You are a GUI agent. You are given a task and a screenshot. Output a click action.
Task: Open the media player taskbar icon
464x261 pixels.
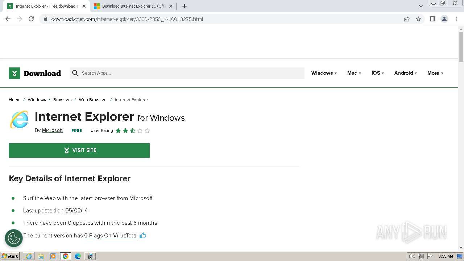[x=53, y=256]
